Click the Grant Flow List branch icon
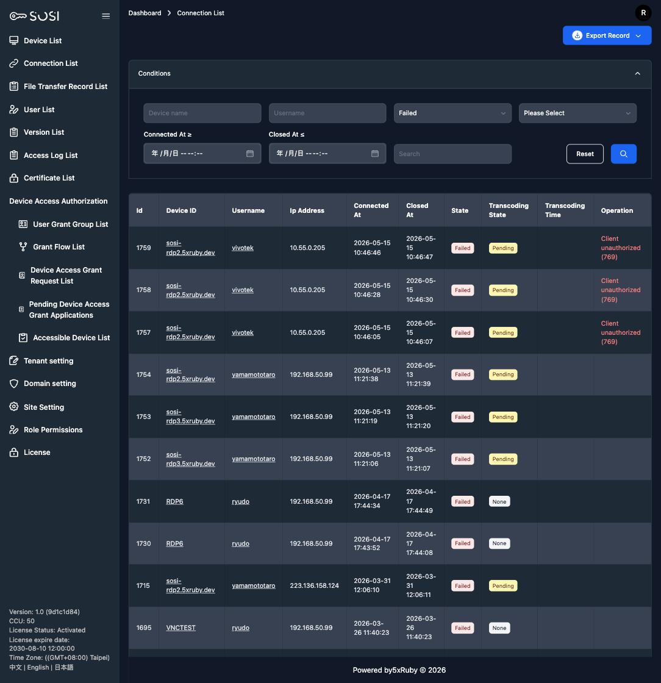 23,247
